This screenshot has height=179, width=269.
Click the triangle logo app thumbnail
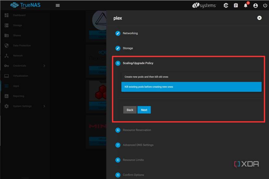99,20
